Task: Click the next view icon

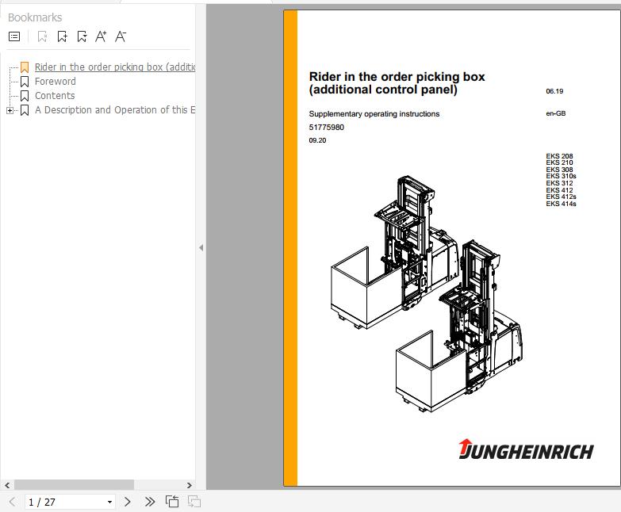Action: (194, 502)
